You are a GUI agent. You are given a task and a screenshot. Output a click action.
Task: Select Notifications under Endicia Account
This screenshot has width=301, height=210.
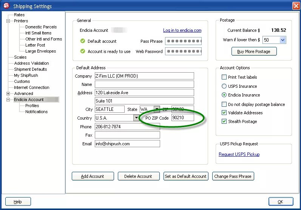click(x=37, y=112)
